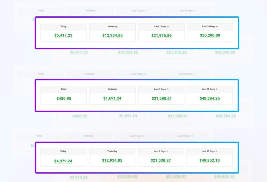
Task: Select the Today header above sharp $450.95
Action: (x=64, y=89)
